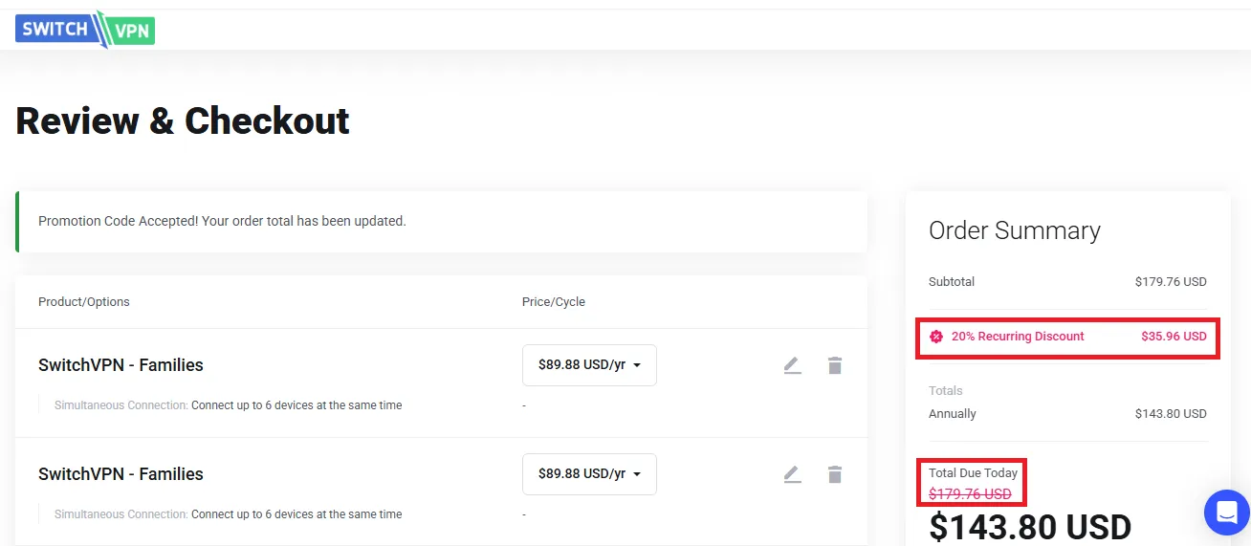
Task: Click the Total Due Today label
Action: (974, 473)
